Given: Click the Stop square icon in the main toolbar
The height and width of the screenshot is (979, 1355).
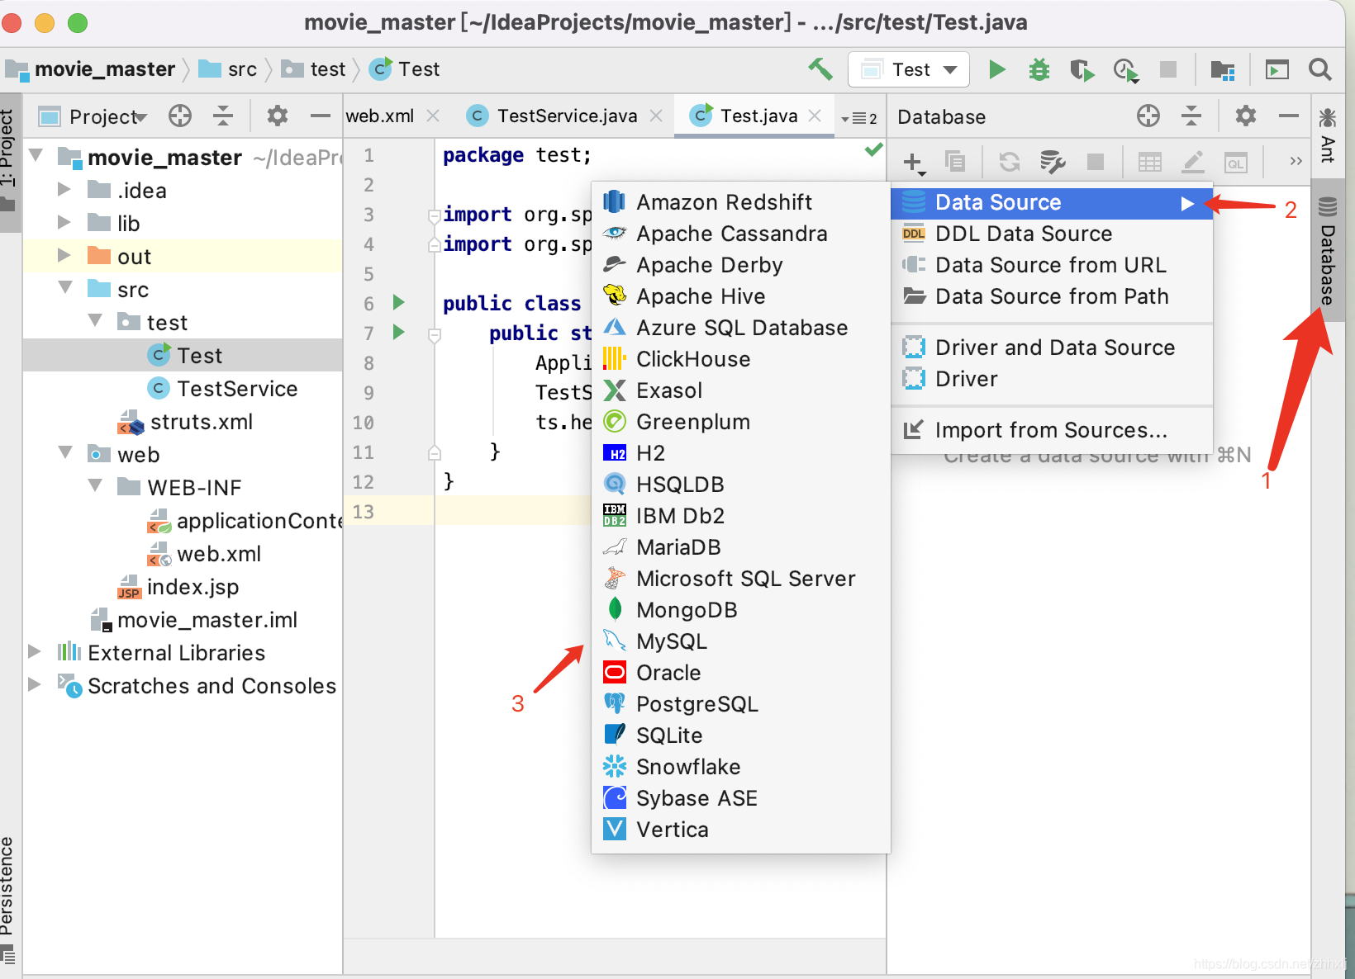Looking at the screenshot, I should tap(1167, 69).
